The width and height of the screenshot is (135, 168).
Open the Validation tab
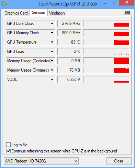57,13
